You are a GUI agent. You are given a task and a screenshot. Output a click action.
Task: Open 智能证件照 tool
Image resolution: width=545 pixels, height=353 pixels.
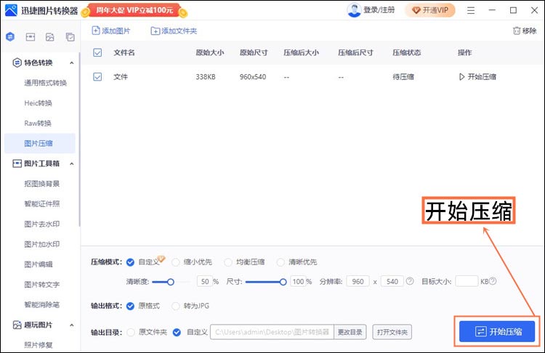coord(42,204)
